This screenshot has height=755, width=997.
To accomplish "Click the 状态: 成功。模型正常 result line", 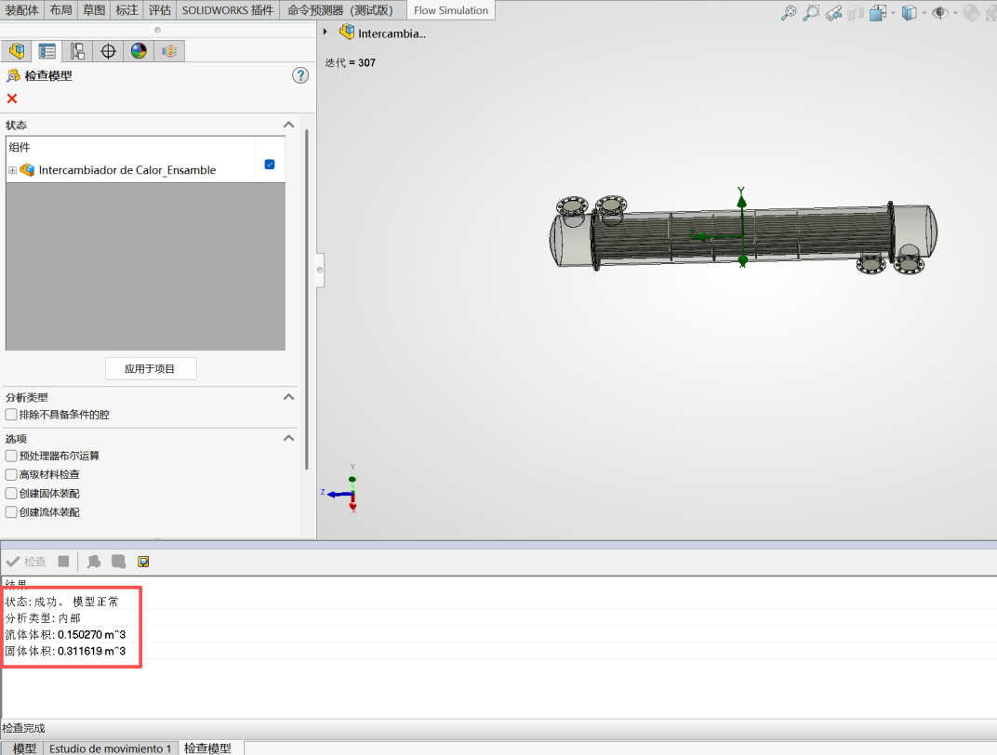I will coord(61,602).
